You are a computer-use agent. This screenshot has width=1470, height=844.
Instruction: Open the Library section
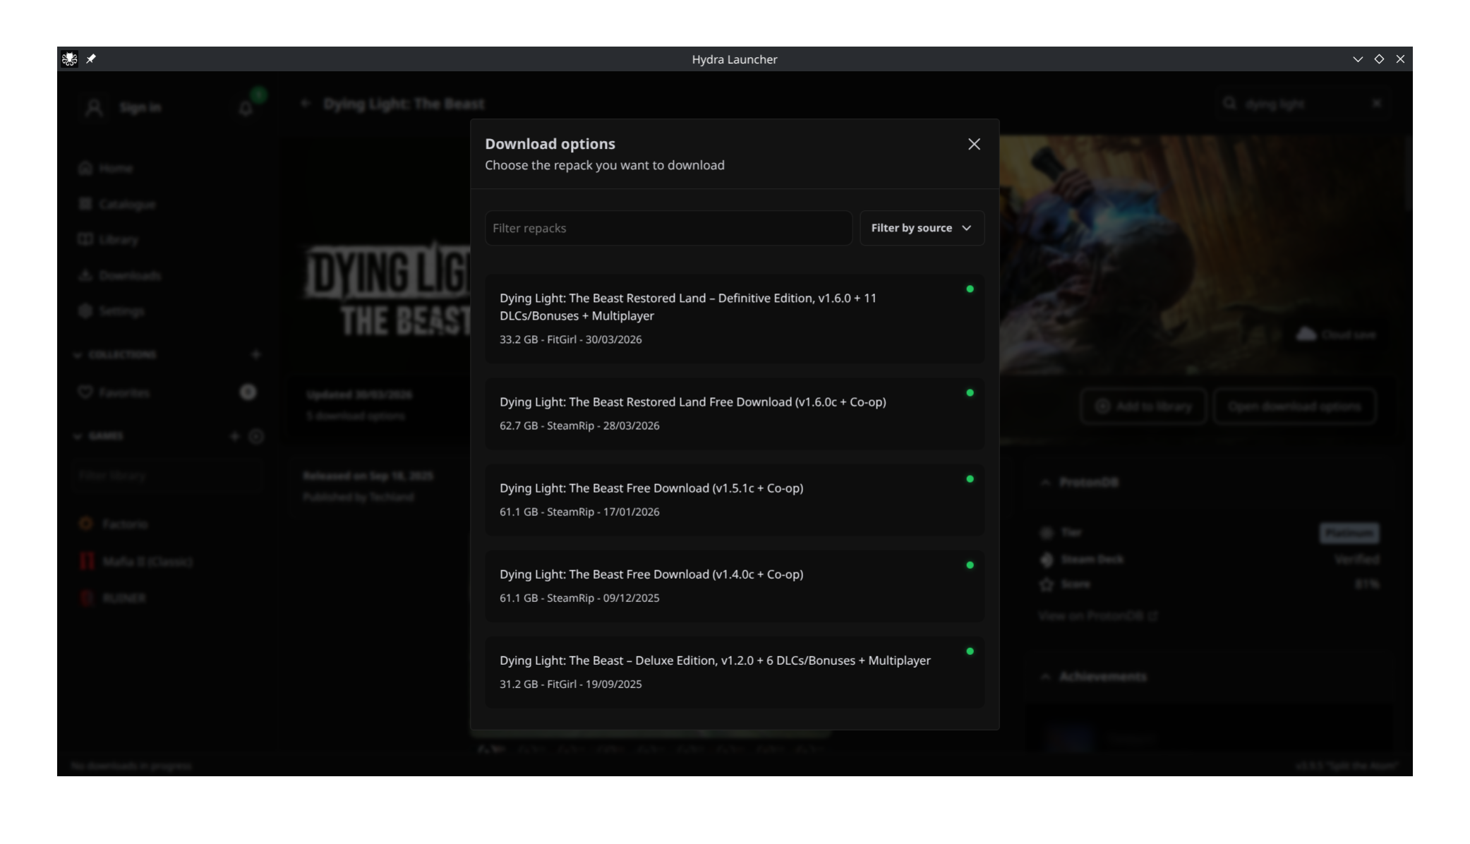tap(118, 239)
